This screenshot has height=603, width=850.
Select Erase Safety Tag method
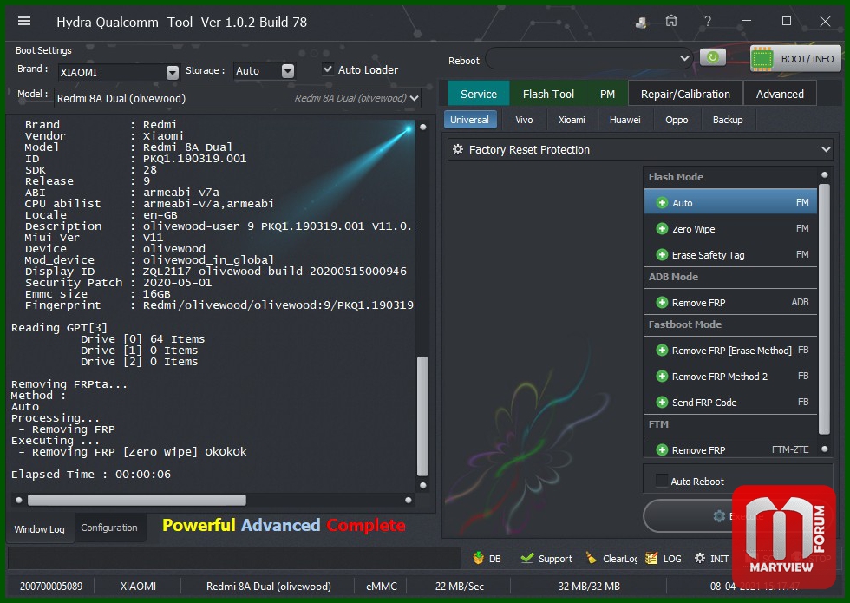point(730,254)
